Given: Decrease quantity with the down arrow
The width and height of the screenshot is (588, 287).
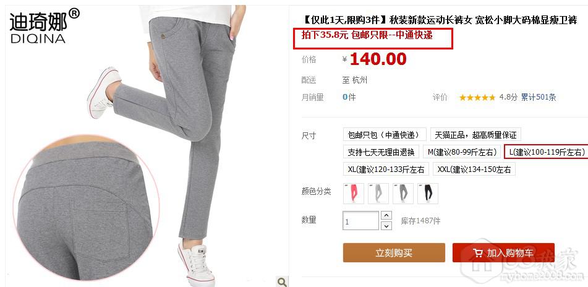Looking at the screenshot, I should 386,226.
